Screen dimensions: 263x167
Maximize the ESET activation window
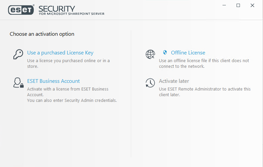(238, 5)
